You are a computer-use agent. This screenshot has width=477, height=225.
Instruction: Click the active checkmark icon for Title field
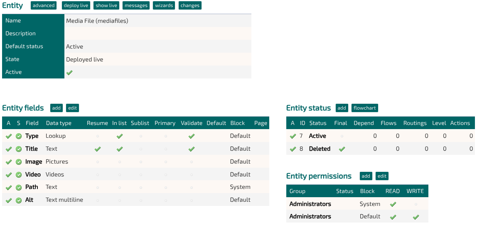pyautogui.click(x=8, y=149)
